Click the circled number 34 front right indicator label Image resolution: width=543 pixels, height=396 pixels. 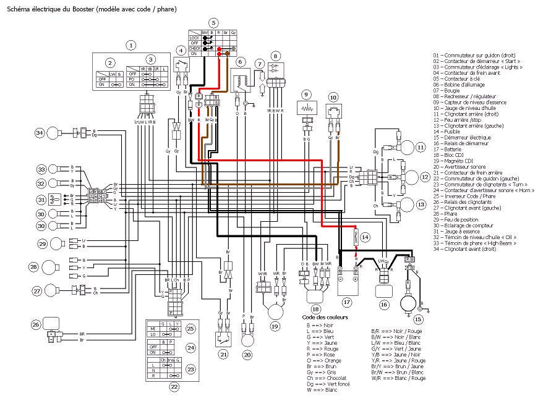[40, 133]
